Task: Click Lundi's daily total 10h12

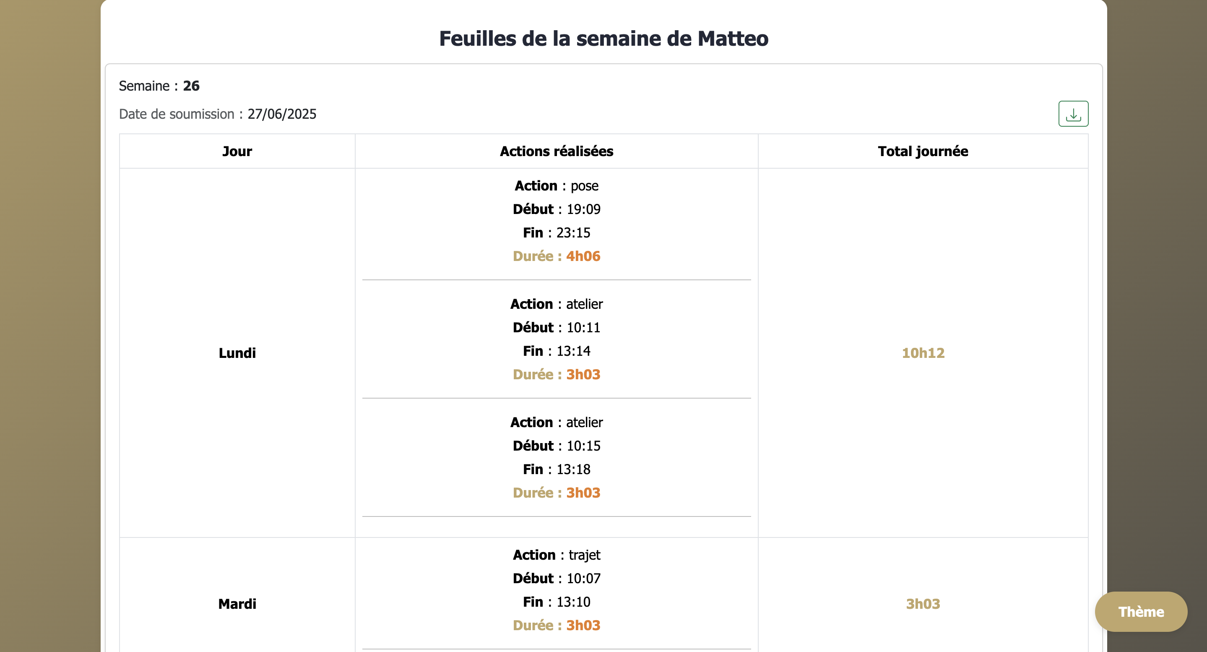Action: (923, 353)
